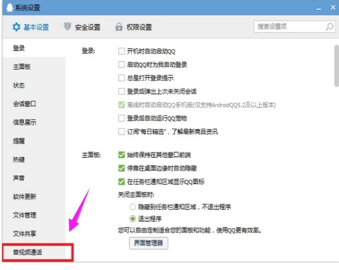Uncheck 在任务栏通知区域显示QQ图标
This screenshot has width=339, height=270.
(122, 182)
